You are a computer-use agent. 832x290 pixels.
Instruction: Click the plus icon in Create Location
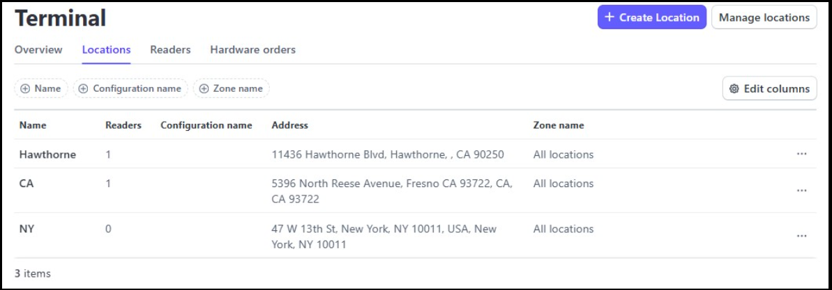tap(609, 17)
